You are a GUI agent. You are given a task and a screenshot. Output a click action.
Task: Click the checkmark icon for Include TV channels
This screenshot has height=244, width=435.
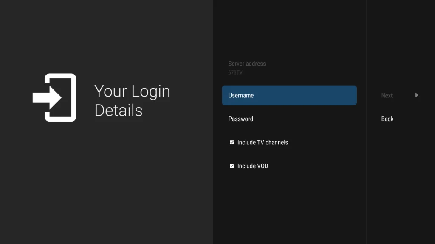pyautogui.click(x=232, y=142)
